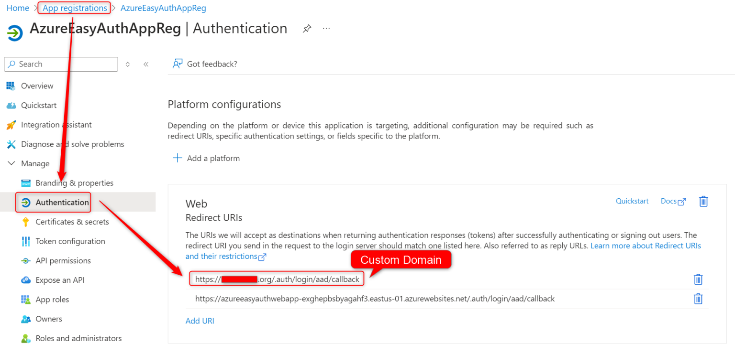Collapse the left navigation sidebar
735x354 pixels.
tap(146, 64)
